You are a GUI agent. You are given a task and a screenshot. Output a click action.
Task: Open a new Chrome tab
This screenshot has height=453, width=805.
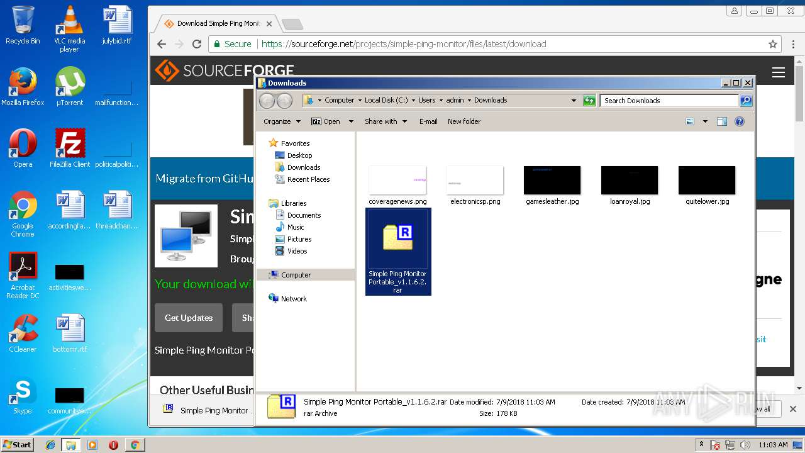point(292,25)
